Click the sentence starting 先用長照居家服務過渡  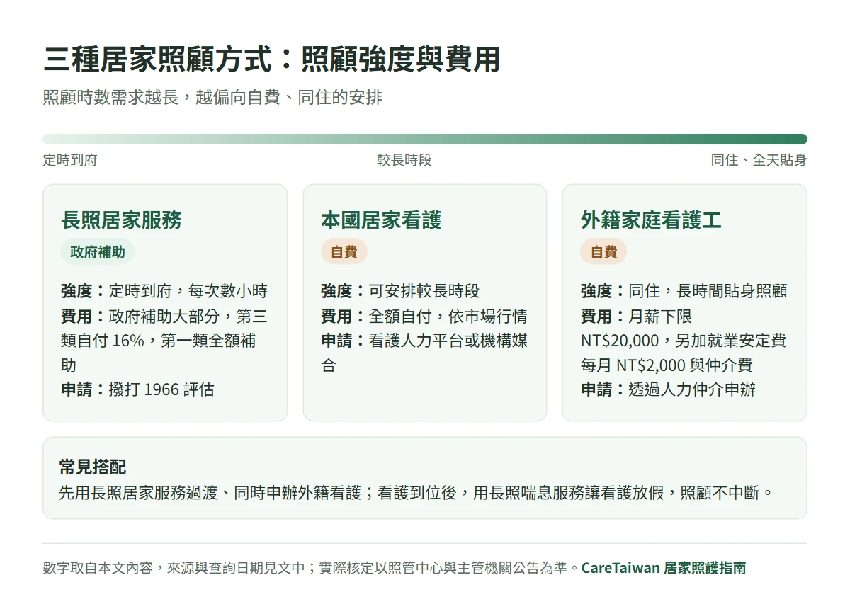pos(416,492)
